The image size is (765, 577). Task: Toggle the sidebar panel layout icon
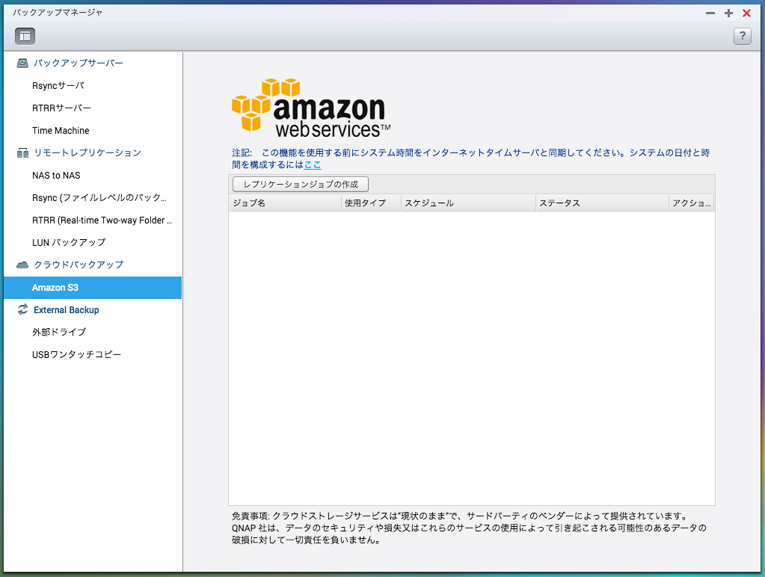[25, 36]
